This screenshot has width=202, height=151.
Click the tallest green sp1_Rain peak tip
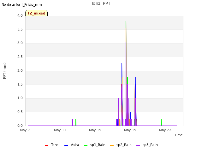coord(126,22)
